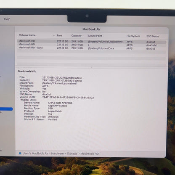Sort by Mount Point column
The image size is (175, 175).
pyautogui.click(x=95, y=36)
